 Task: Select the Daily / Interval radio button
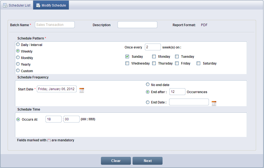[18, 44]
